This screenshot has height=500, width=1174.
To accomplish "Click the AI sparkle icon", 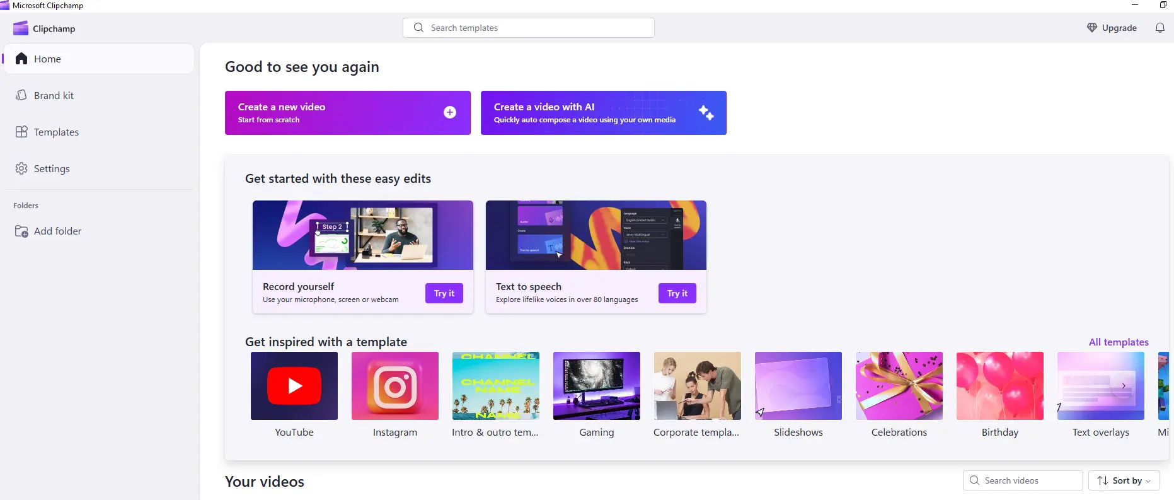I will (706, 113).
